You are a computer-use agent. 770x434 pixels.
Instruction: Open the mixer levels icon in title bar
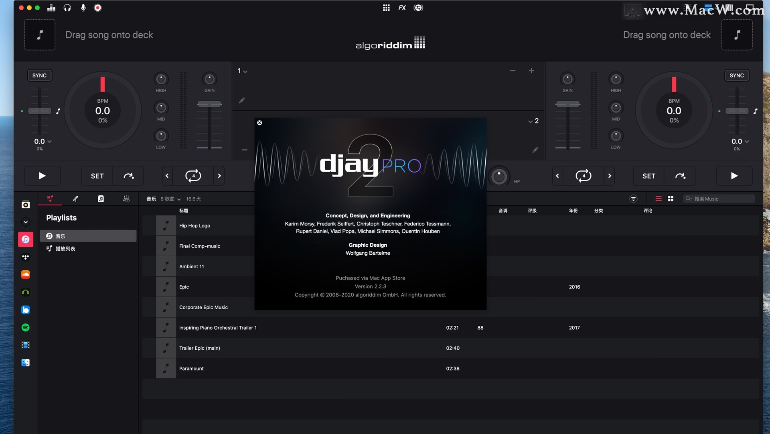coord(51,8)
